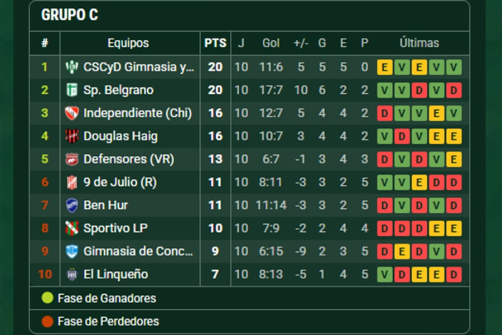Click the Equipos column header
Viewport: 502px width, 335px height.
(x=128, y=43)
